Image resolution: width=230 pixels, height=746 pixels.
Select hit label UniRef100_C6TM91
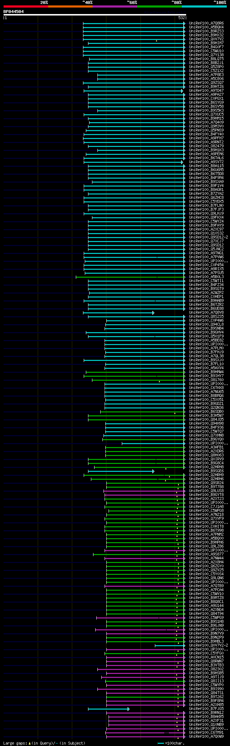[206, 732]
